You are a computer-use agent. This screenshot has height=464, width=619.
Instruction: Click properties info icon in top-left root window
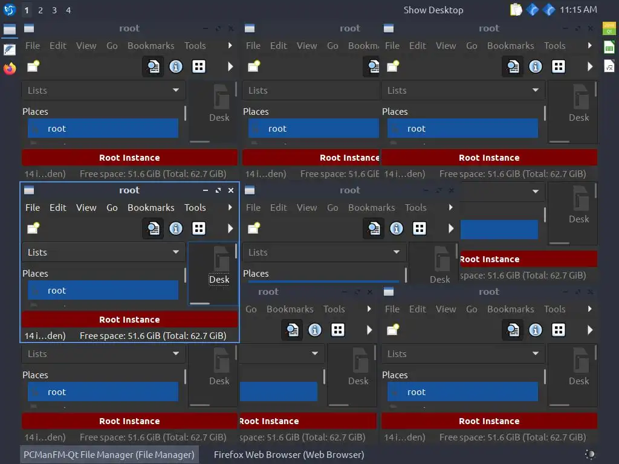point(176,66)
